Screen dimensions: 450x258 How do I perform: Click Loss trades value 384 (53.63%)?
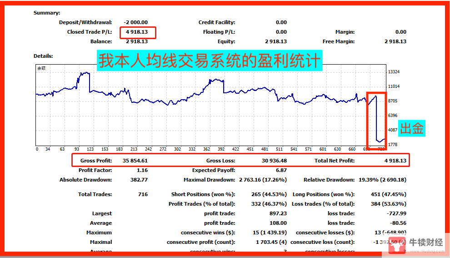[389, 204]
